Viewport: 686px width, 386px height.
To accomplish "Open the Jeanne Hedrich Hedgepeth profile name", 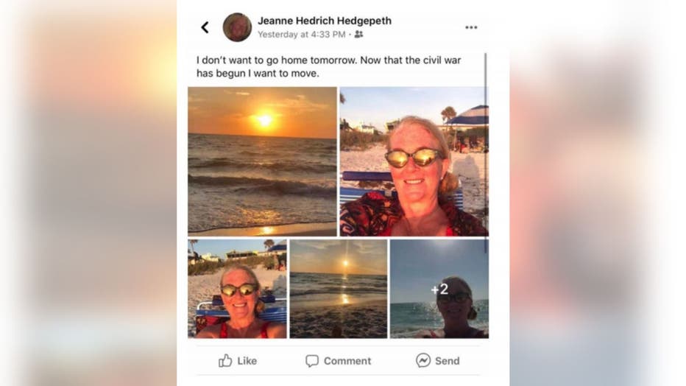I will [325, 21].
